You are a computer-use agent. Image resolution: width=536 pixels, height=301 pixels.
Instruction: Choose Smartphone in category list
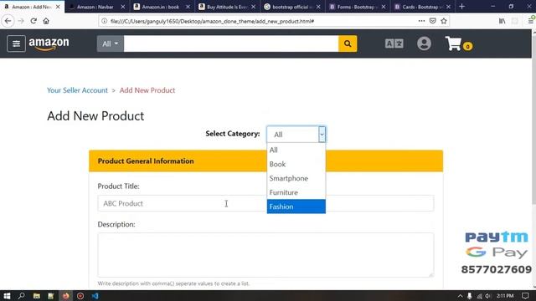pyautogui.click(x=296, y=178)
